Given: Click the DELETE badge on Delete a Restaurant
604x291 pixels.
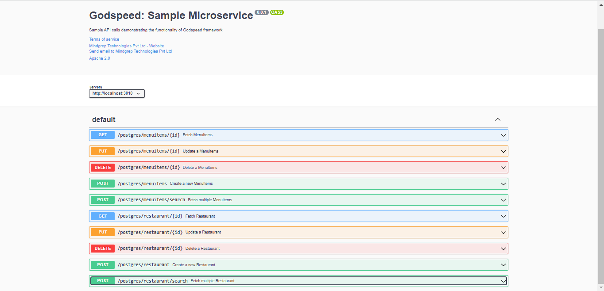Looking at the screenshot, I should coord(102,248).
